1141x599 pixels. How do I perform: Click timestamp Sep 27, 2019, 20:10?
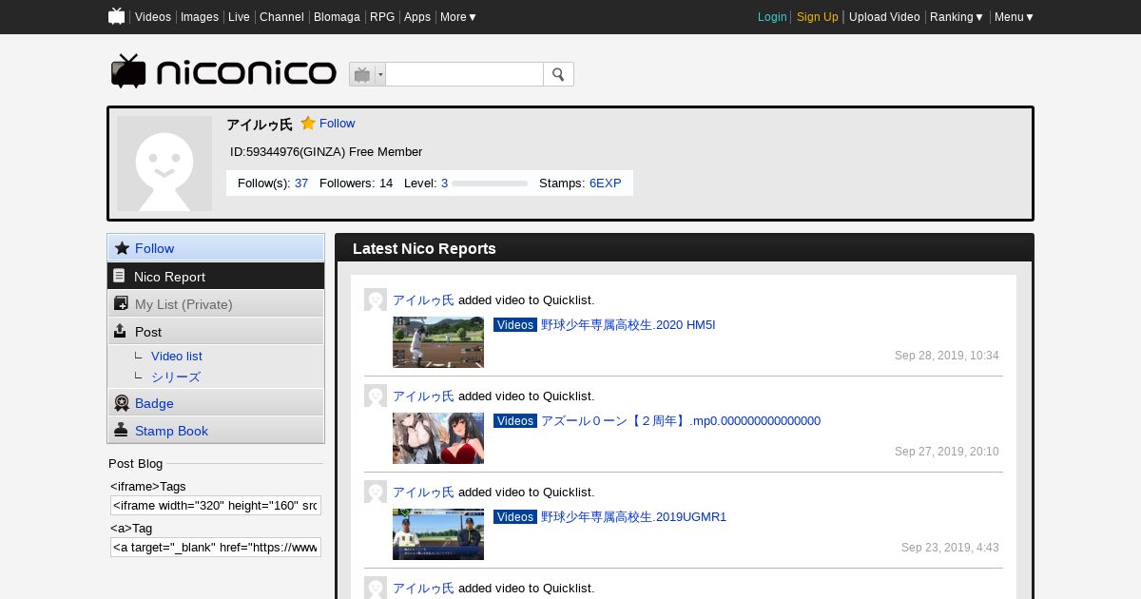(x=946, y=452)
